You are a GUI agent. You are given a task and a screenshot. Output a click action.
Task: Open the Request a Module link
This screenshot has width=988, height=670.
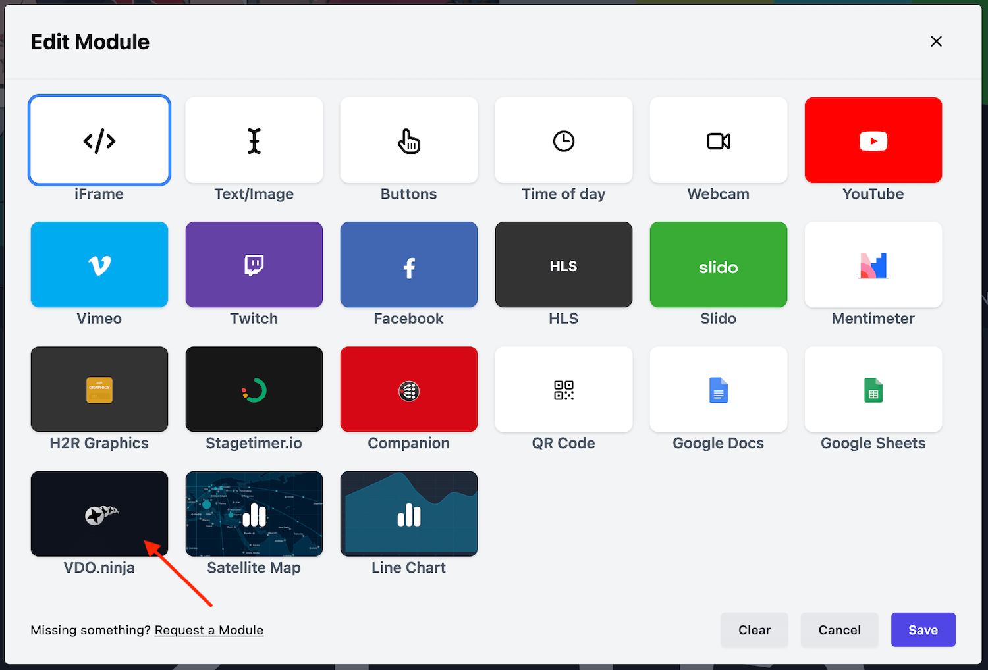pos(209,630)
